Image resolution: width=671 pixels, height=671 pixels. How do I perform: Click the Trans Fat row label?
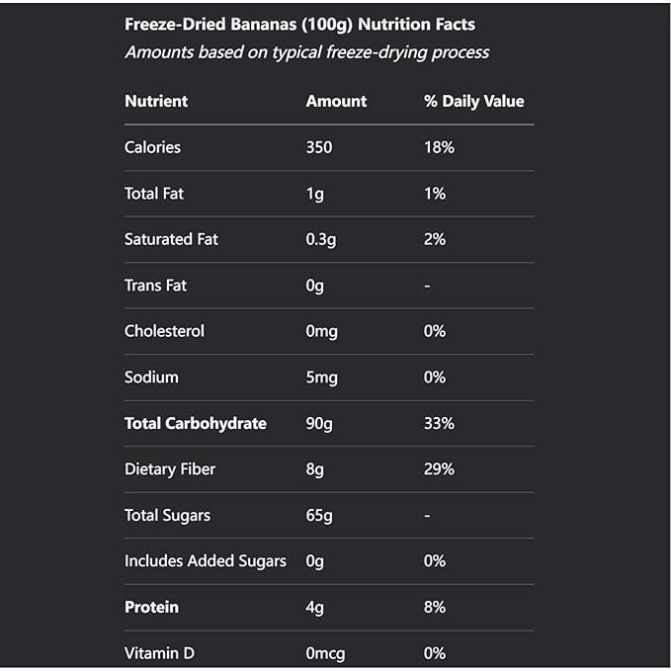click(155, 286)
